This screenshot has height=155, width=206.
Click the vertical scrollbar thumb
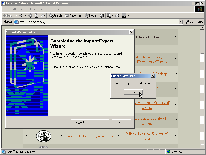point(202,42)
